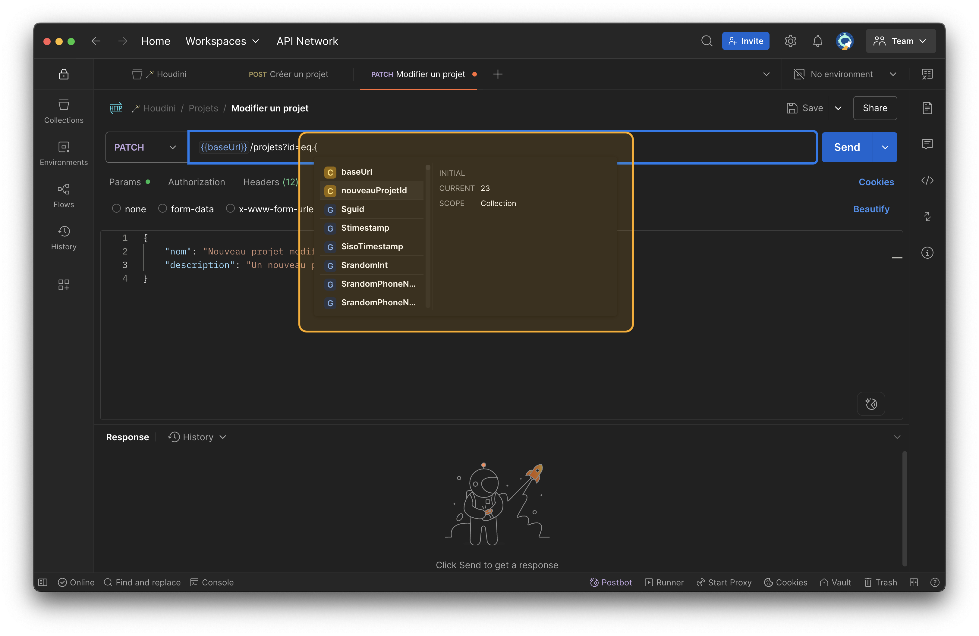The height and width of the screenshot is (636, 979).
Task: Open the two-pane layout icon in status bar
Action: click(914, 582)
